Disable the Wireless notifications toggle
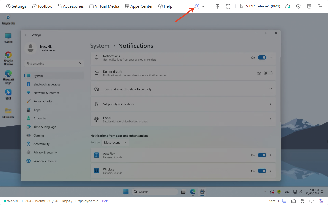 point(262,171)
